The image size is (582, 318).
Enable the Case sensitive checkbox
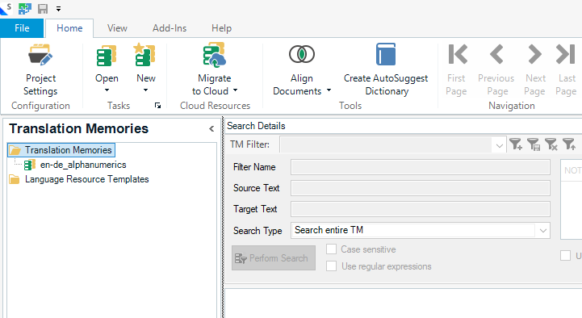pos(331,249)
